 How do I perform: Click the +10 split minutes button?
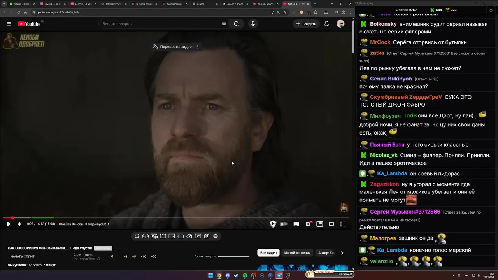(x=143, y=257)
